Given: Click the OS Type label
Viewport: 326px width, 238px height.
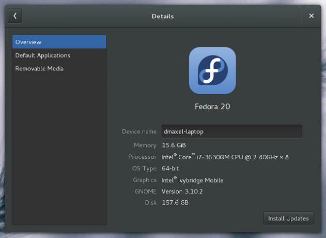Looking at the screenshot, I should [144, 169].
